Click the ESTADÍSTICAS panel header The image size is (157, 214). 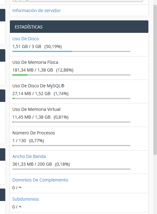point(79,27)
